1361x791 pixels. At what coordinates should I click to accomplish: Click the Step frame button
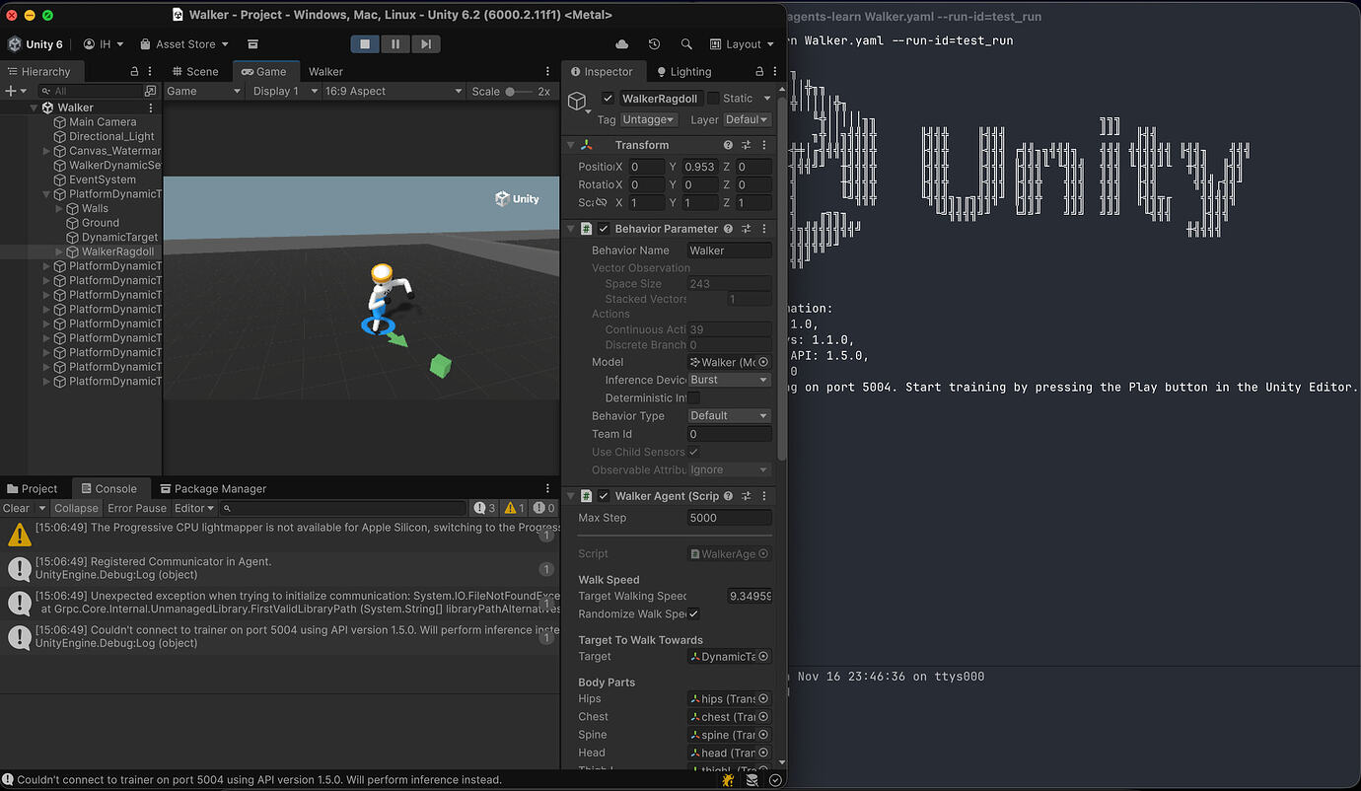tap(426, 43)
